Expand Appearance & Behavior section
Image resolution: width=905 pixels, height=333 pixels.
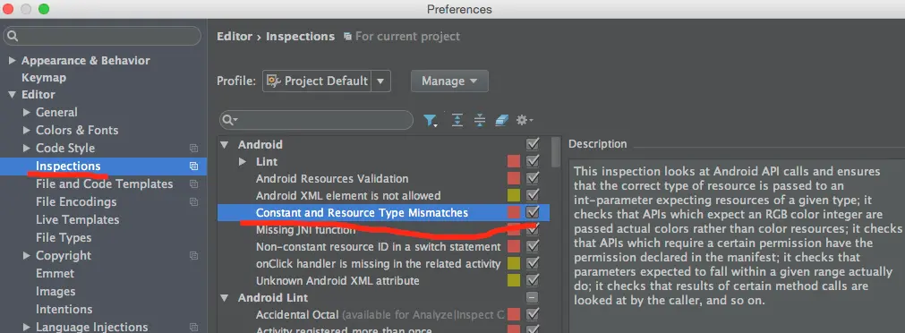(x=13, y=61)
